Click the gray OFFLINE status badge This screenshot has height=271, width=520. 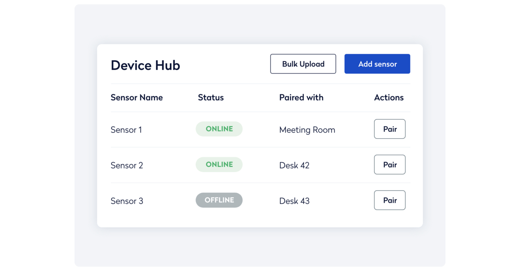219,200
